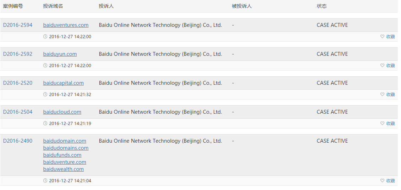
Task: Bookmark baiducloud.com case using 收藏
Action: pos(388,124)
